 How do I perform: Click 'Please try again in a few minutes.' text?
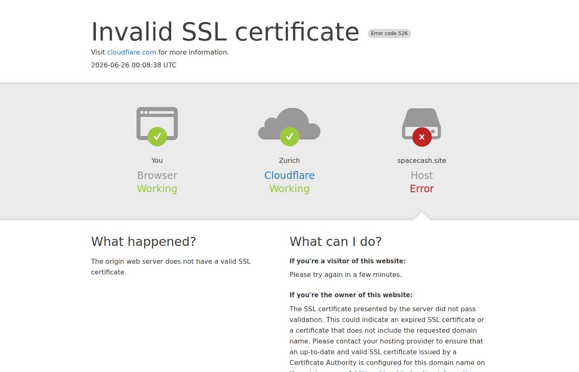pos(345,274)
